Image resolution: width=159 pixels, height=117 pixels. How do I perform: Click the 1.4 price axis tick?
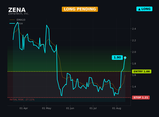[134, 87]
